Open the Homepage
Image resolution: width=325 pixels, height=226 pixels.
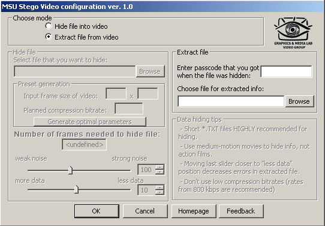194,211
